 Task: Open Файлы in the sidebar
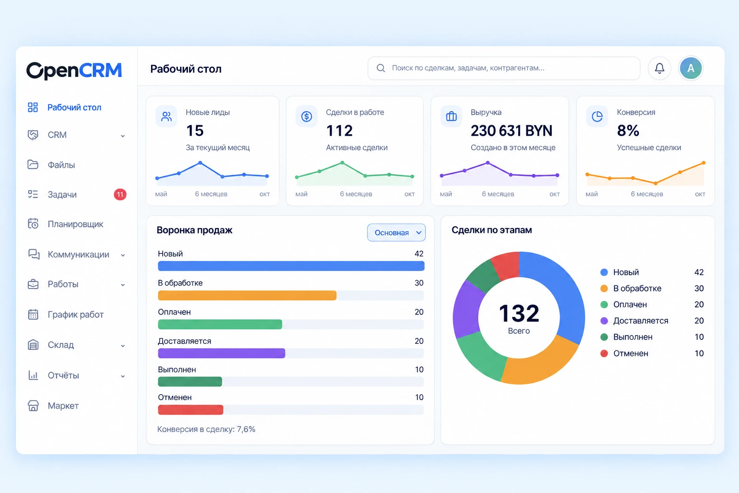[62, 165]
